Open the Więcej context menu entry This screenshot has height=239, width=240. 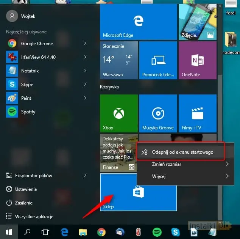(159, 176)
